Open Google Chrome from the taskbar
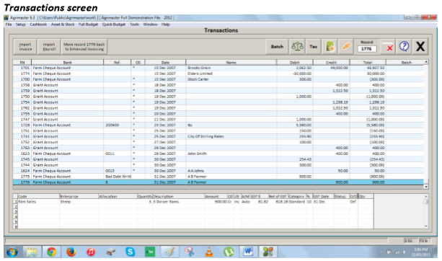This screenshot has width=442, height=261. 51,252
